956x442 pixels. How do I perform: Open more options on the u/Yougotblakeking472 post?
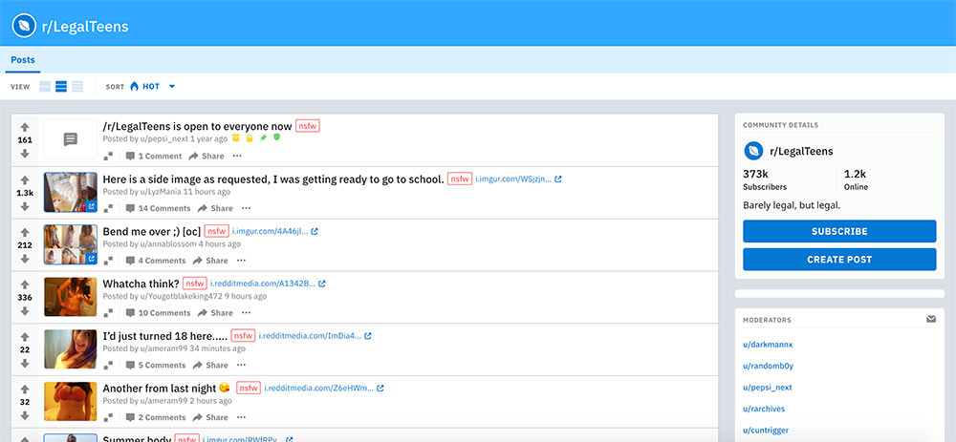click(246, 313)
